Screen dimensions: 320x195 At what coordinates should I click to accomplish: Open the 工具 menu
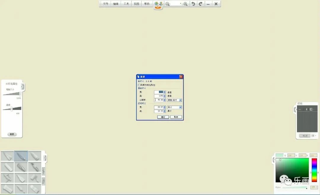(126, 4)
